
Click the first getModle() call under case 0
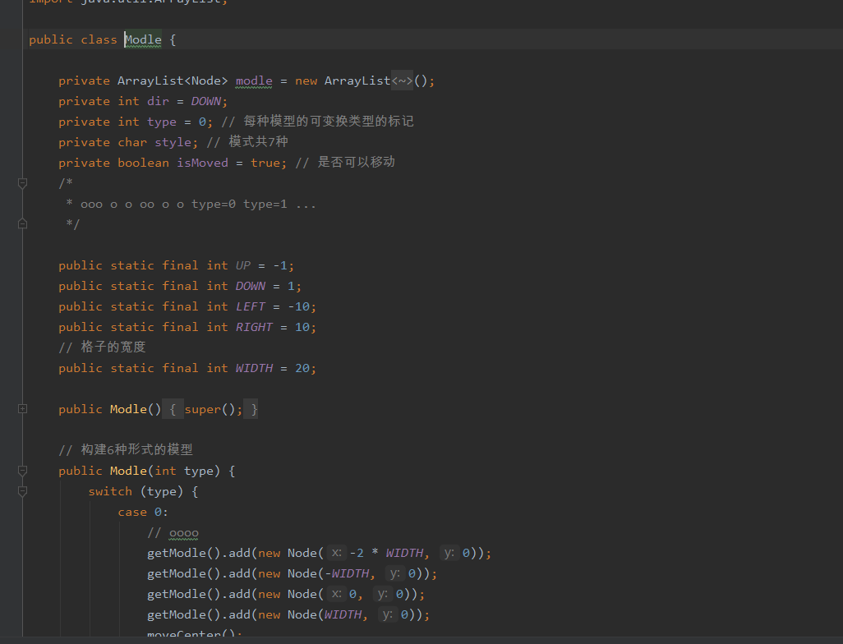pyautogui.click(x=184, y=553)
